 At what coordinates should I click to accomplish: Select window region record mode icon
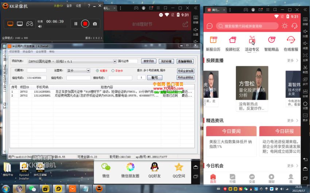[20, 24]
